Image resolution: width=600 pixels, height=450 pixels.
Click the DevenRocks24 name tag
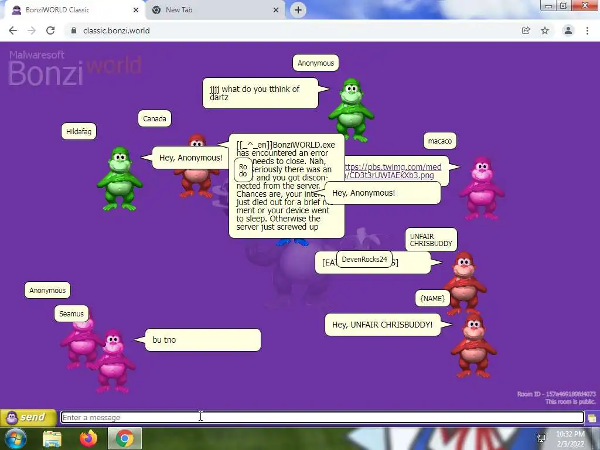(x=364, y=259)
